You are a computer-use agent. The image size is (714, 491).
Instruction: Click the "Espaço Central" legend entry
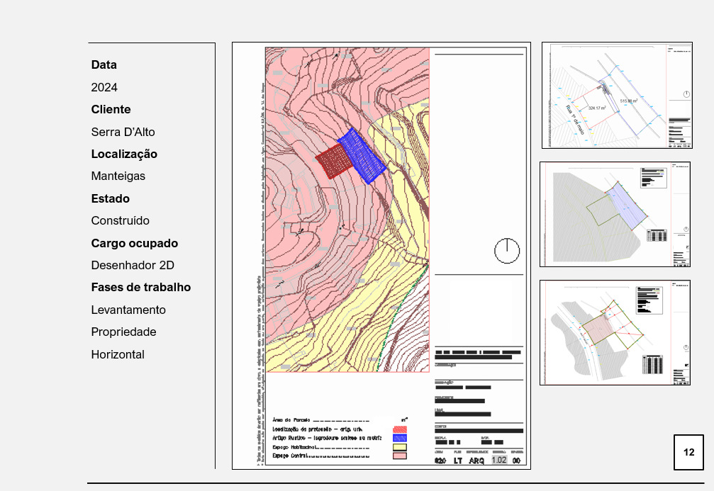(x=321, y=456)
